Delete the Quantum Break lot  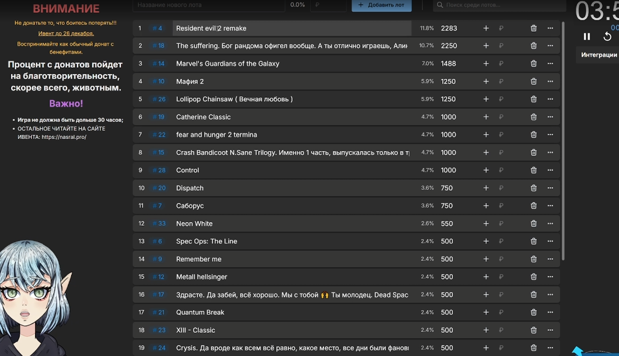(533, 312)
